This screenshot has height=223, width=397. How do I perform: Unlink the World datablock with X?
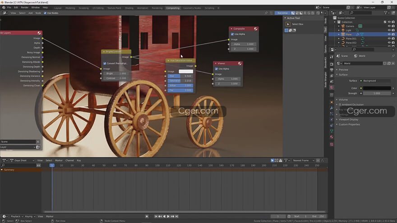click(x=393, y=64)
